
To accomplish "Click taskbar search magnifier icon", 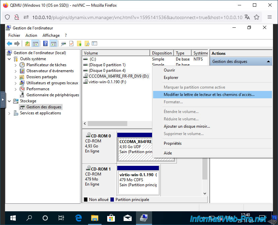I will [x=29, y=218].
